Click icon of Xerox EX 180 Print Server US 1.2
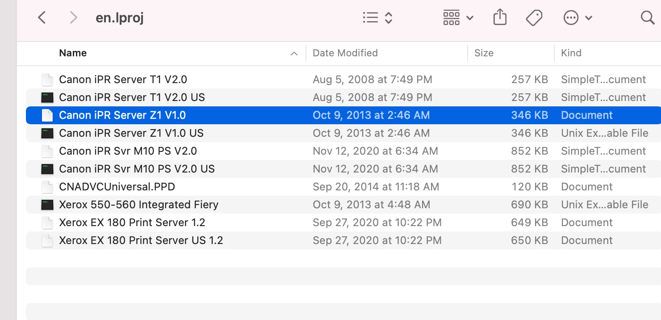 [47, 240]
